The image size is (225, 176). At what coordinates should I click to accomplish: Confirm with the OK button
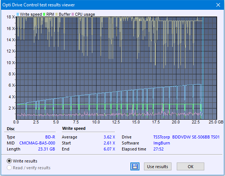coord(190,166)
